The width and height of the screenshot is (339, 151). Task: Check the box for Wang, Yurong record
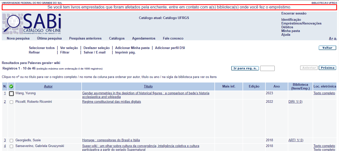pos(11,94)
